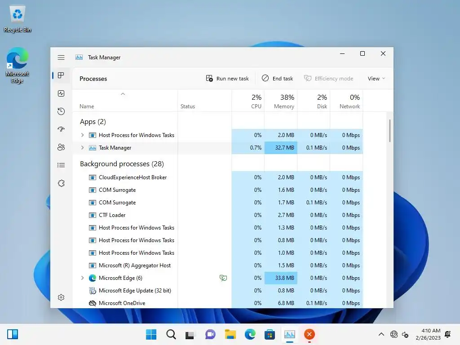
Task: Open the Performance page in sidebar
Action: (x=61, y=93)
